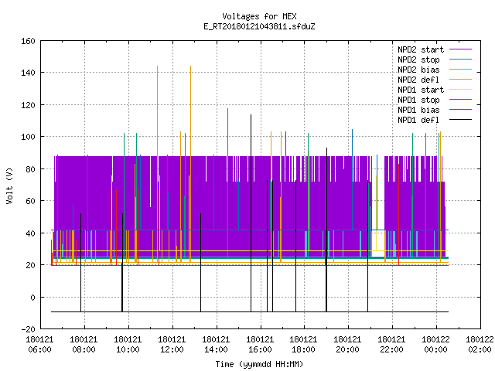Click the 180121 10:00 time tick label
Screen dimensions: 495x371
(128, 345)
